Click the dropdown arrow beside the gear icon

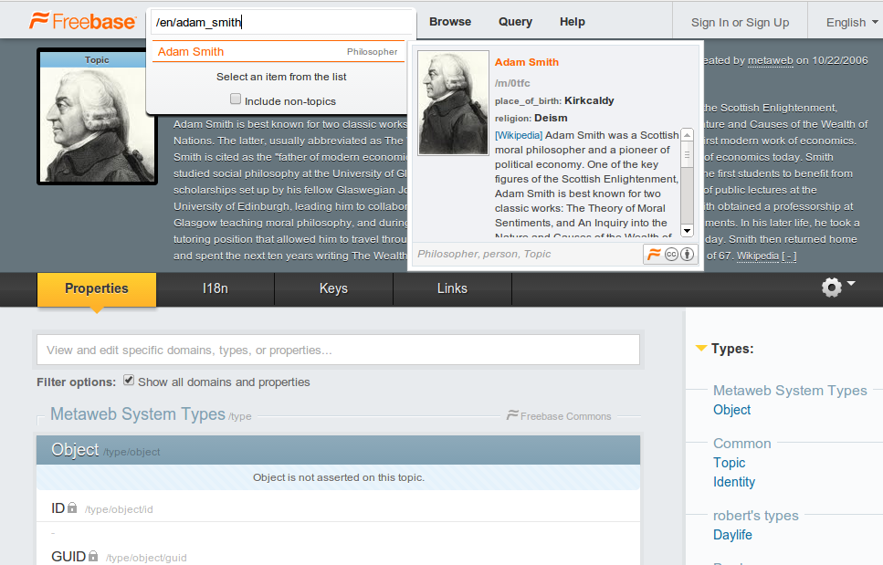[851, 283]
